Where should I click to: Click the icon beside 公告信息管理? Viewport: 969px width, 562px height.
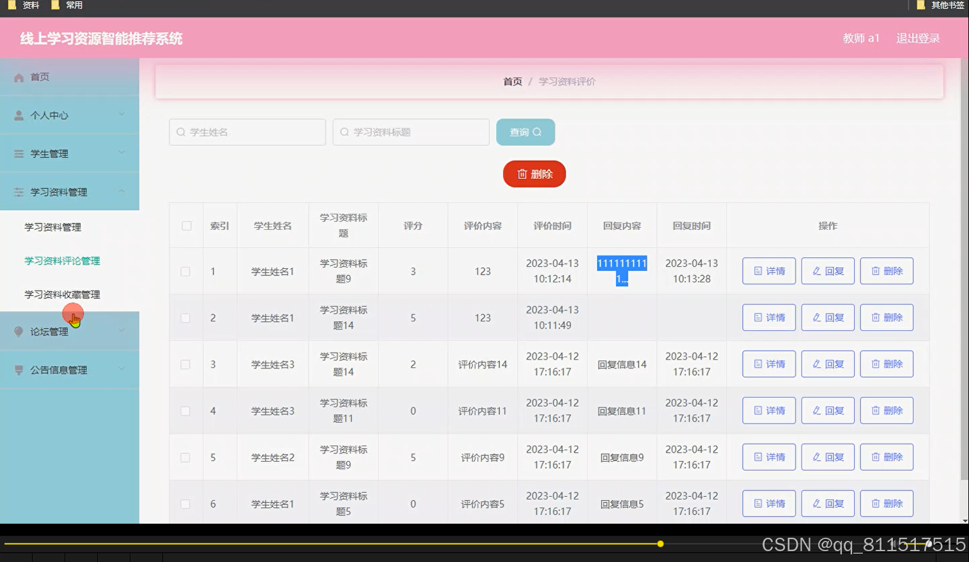(x=19, y=370)
